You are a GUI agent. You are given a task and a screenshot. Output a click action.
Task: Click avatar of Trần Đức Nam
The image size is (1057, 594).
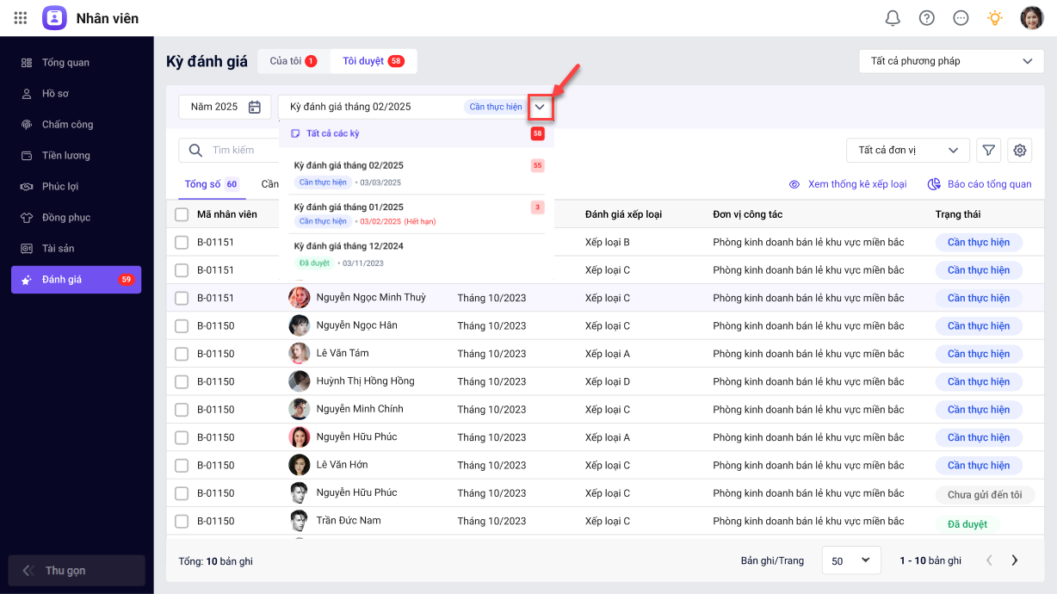point(299,521)
